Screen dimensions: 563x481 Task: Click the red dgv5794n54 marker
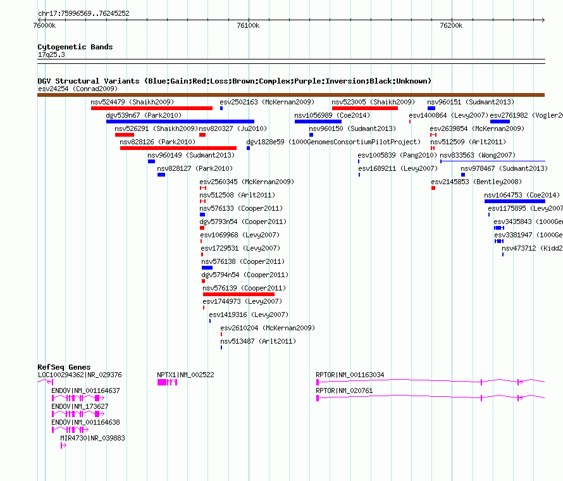coord(204,281)
